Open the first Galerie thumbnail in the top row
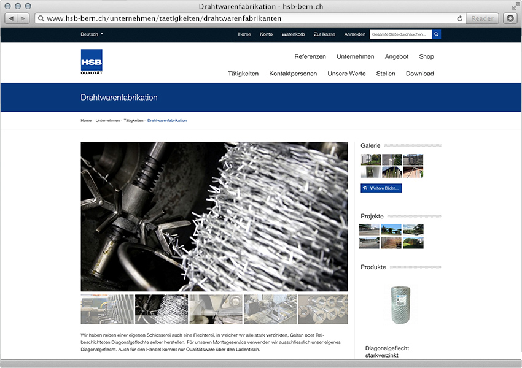This screenshot has height=368, width=522. click(371, 159)
